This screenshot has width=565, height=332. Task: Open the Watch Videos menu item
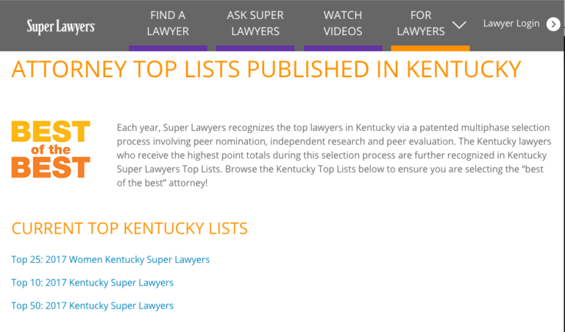(x=343, y=24)
